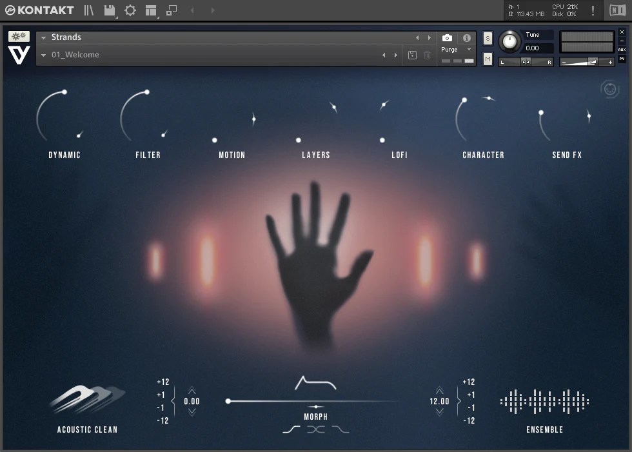Click the instrument volume slider
Image resolution: width=632 pixels, height=452 pixels.
(x=587, y=61)
